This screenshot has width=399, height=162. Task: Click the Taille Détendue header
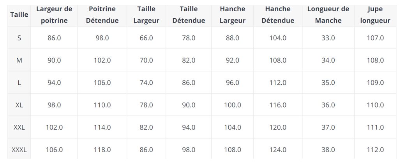click(189, 15)
